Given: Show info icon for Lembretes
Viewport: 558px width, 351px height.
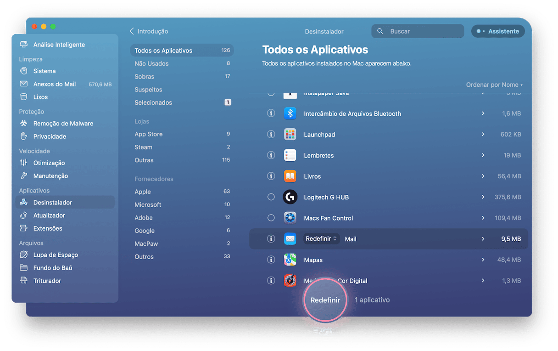Looking at the screenshot, I should point(271,155).
